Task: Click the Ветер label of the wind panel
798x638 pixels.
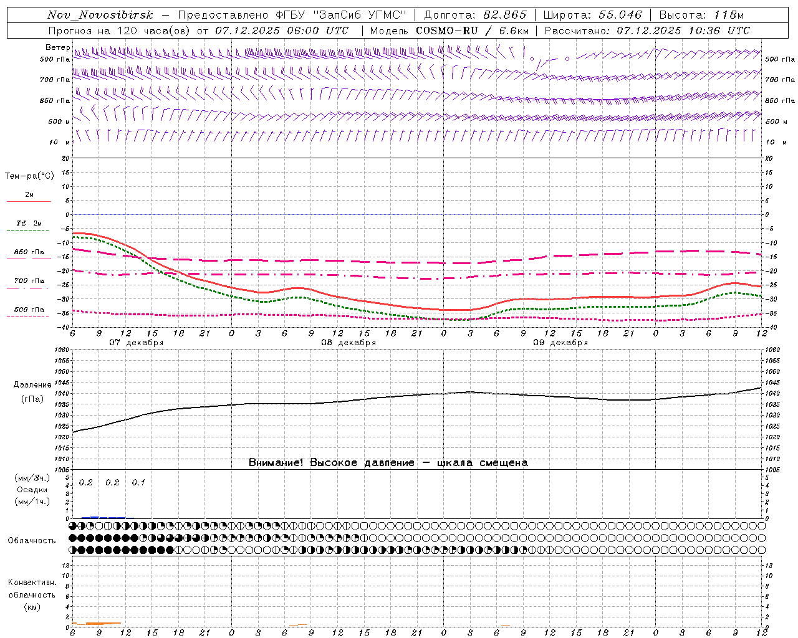Action: (57, 47)
